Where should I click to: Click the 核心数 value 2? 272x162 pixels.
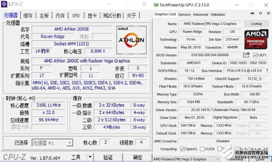(105, 142)
